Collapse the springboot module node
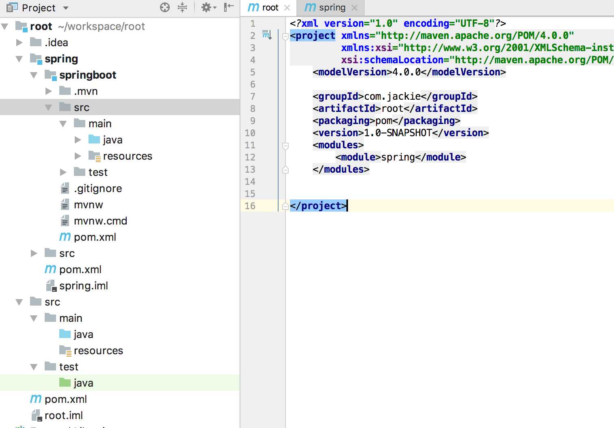 click(x=34, y=75)
